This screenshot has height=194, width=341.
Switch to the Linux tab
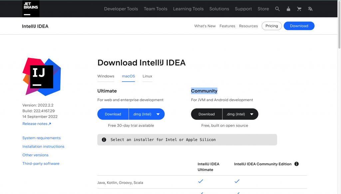pos(147,76)
